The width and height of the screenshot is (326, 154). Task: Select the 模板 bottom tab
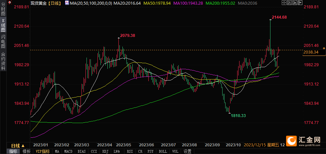tap(26, 152)
